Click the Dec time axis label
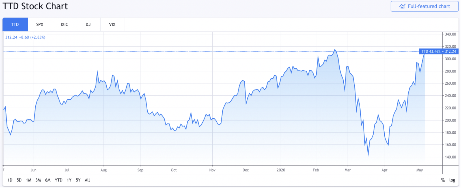This screenshot has height=188, width=461. pyautogui.click(x=245, y=170)
